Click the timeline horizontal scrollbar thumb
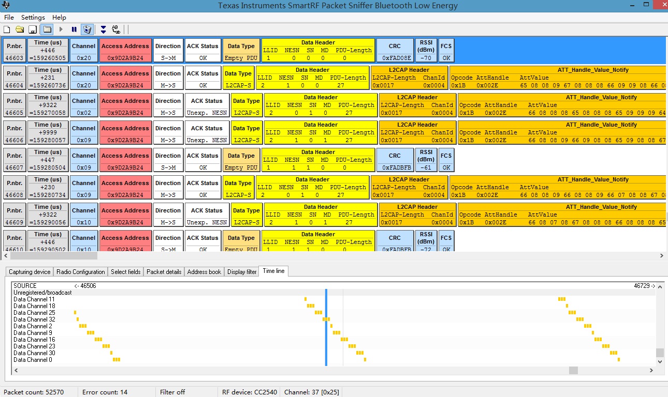Viewport: 668px width, 397px height. tap(573, 370)
